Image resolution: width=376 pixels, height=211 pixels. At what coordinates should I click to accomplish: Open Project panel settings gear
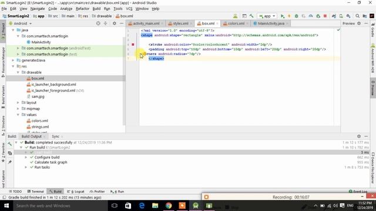115,23
